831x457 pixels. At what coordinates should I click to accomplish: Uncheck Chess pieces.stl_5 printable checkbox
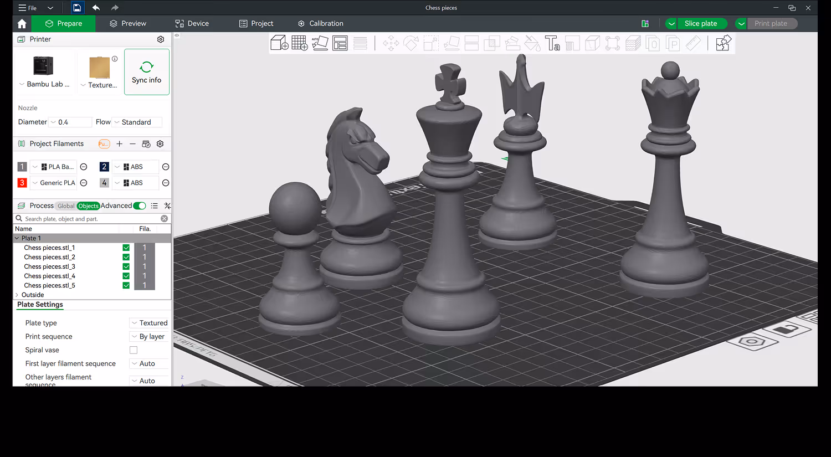click(x=126, y=285)
